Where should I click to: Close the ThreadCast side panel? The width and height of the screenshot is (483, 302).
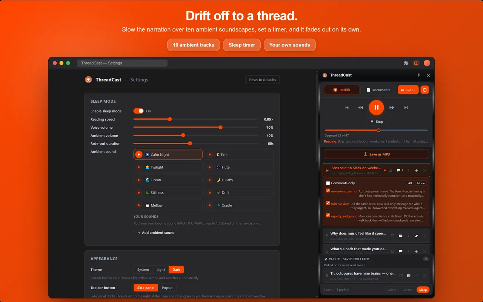pos(428,75)
